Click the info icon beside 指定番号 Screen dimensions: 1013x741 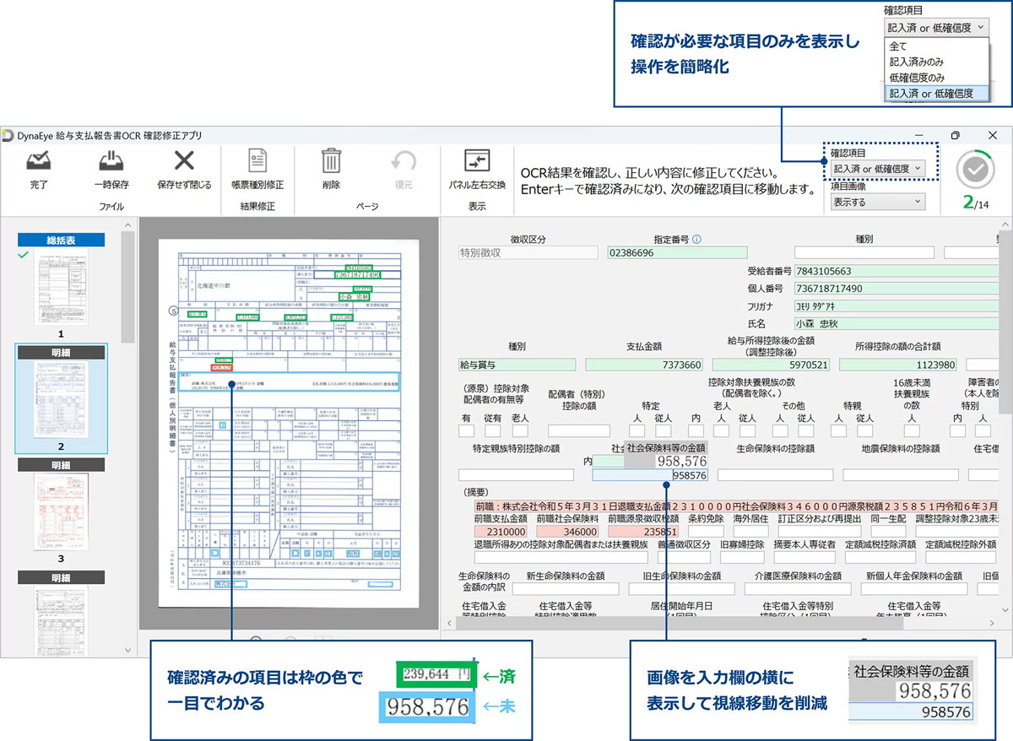tap(697, 239)
